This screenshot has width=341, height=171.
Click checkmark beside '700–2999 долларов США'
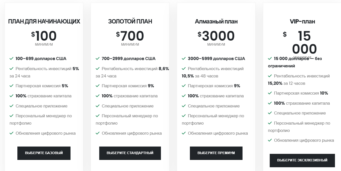coord(97,59)
